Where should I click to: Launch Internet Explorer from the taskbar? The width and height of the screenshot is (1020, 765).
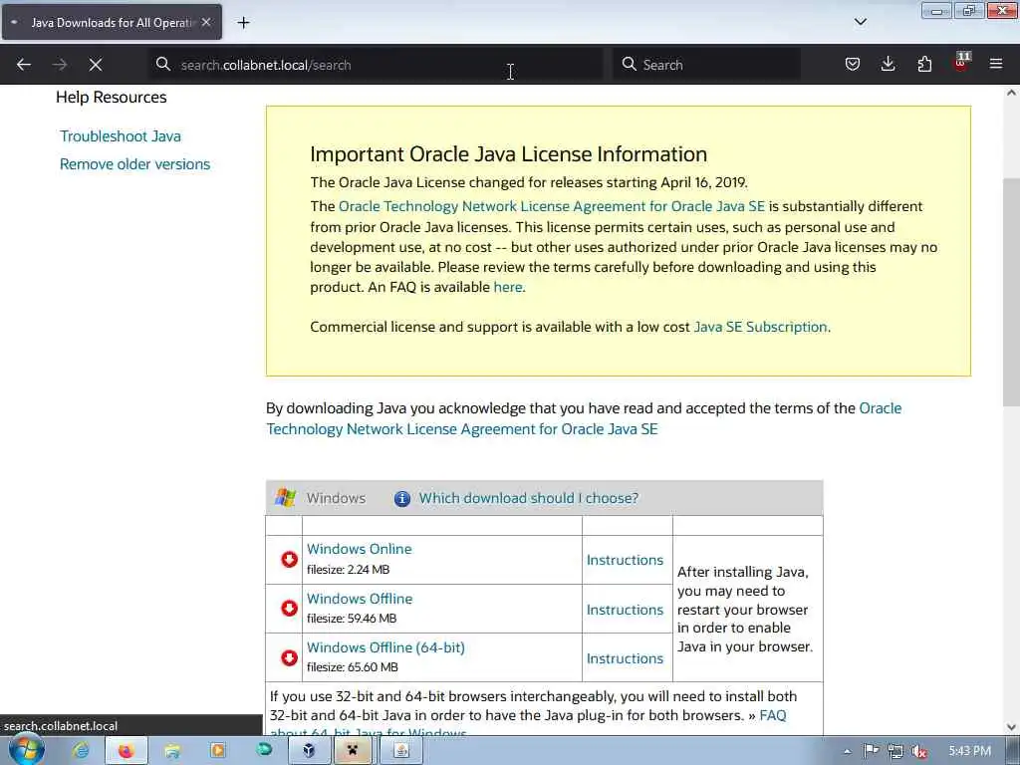81,751
